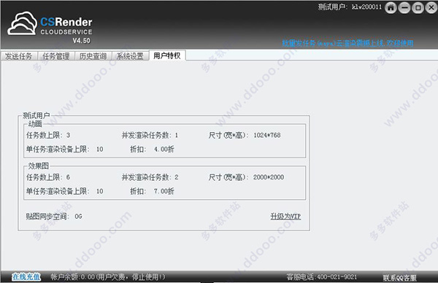Click the 动画 group label
This screenshot has height=283, width=438.
[x=35, y=124]
